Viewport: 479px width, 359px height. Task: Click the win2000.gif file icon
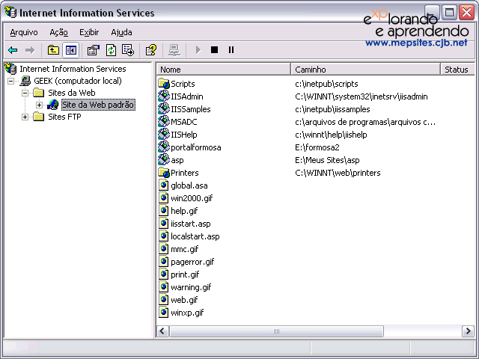click(164, 197)
